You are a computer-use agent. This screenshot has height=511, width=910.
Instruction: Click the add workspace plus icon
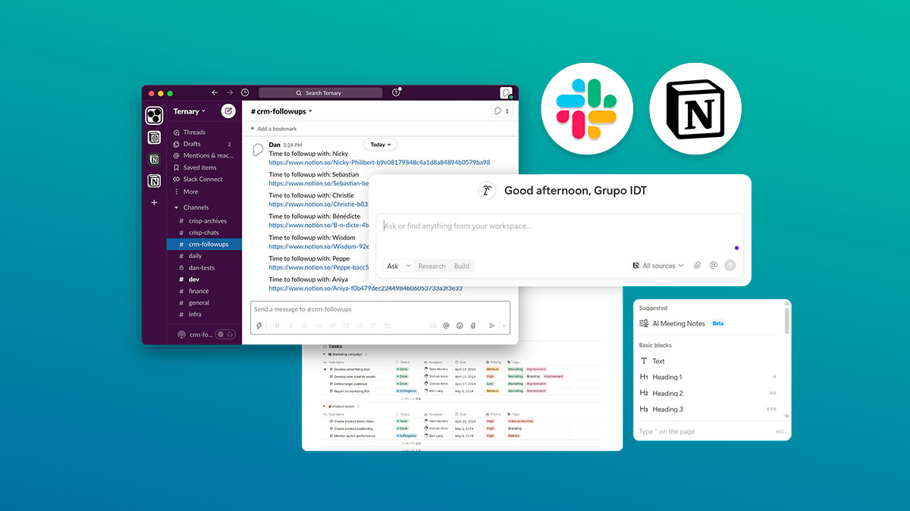pos(154,203)
